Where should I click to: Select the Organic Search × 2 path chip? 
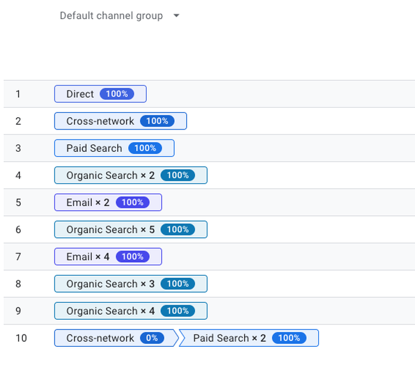131,175
